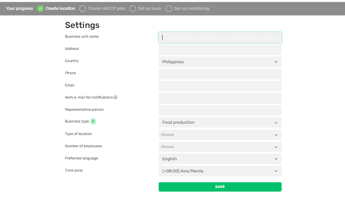The height and width of the screenshot is (203, 345).
Task: Expand the Number of employees dropdown
Action: point(220,147)
